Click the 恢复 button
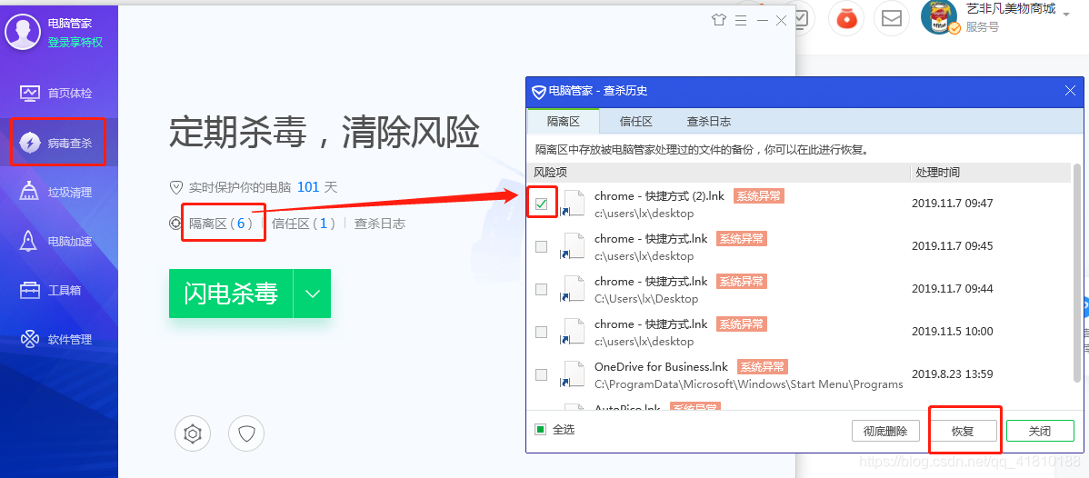 pos(964,431)
